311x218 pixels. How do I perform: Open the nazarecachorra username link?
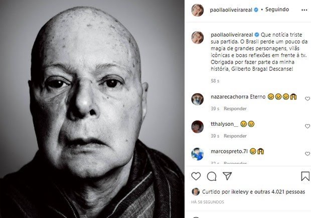point(229,97)
